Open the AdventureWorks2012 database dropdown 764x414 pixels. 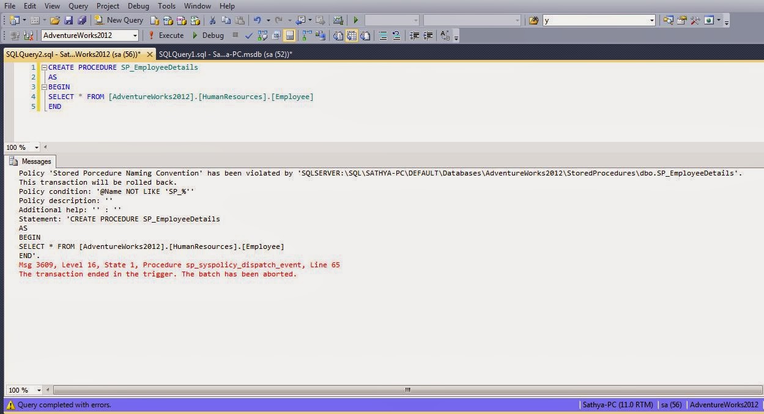[x=136, y=35]
